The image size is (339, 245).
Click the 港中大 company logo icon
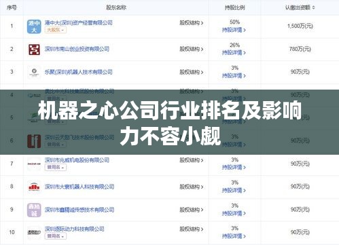tap(34, 26)
